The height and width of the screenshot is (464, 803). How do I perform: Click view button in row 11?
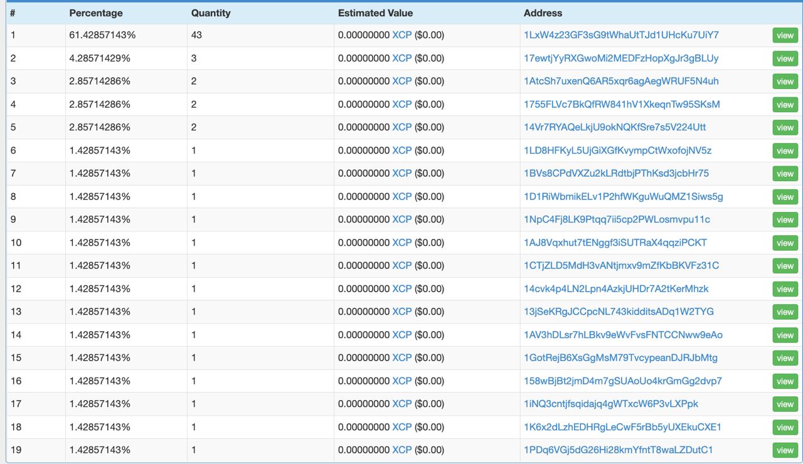pos(785,266)
